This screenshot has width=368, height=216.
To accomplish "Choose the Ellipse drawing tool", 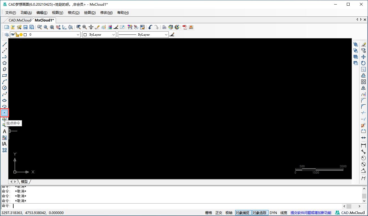I will [5, 100].
